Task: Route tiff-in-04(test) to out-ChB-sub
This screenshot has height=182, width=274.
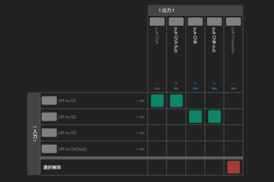Action: [x=214, y=149]
